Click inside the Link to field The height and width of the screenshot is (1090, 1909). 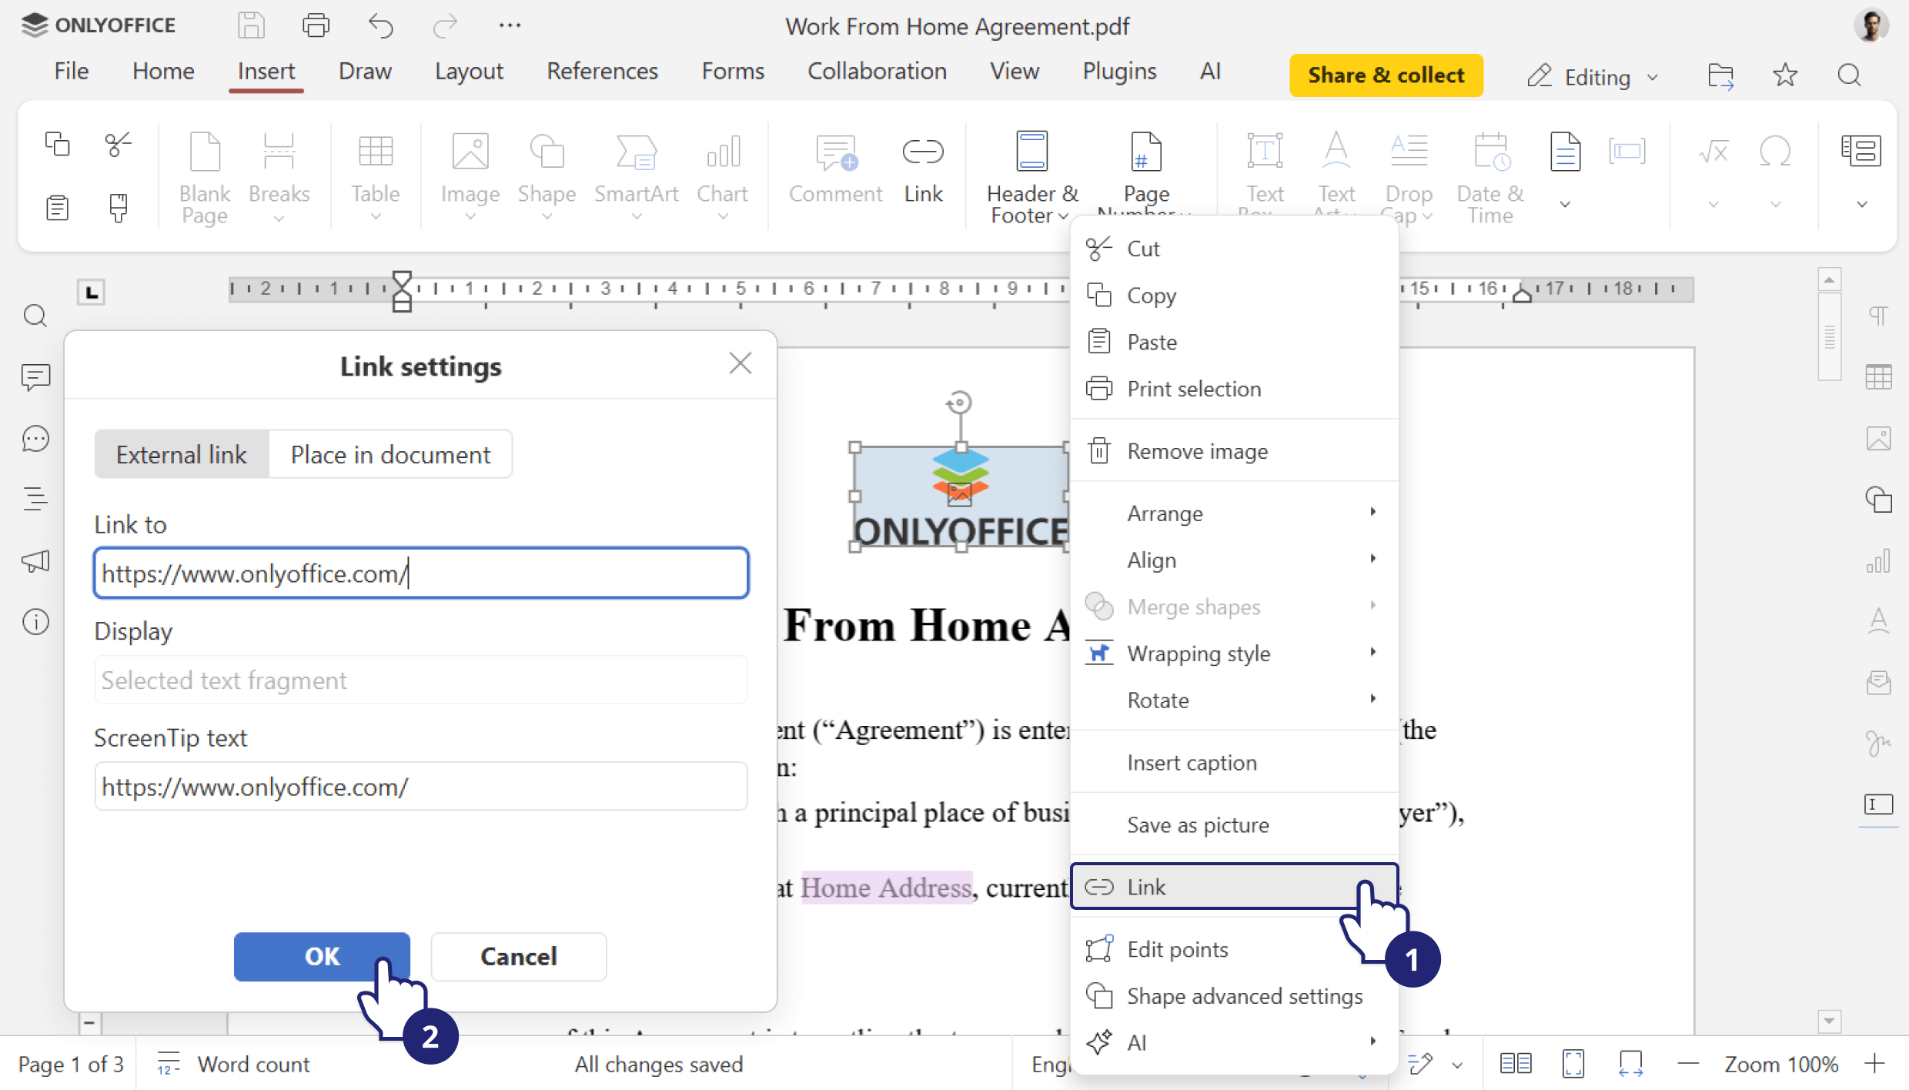coord(420,573)
